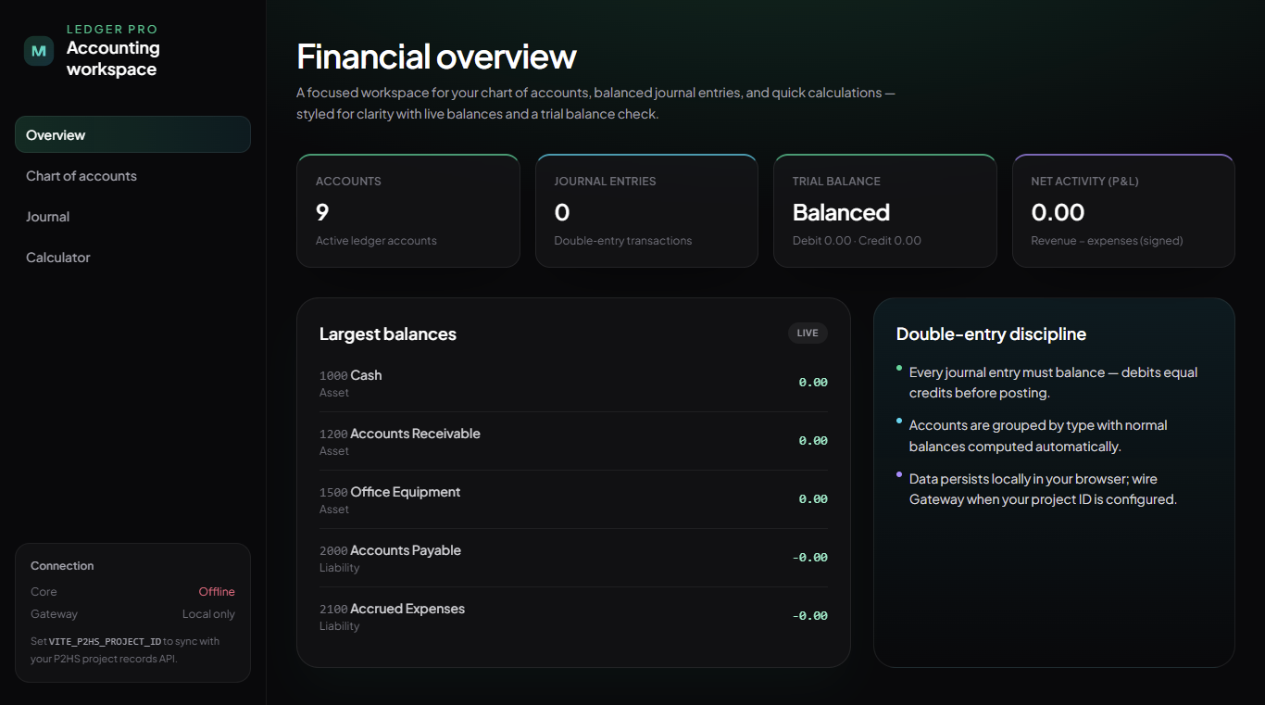Go to Chart of accounts
1265x705 pixels.
132,175
